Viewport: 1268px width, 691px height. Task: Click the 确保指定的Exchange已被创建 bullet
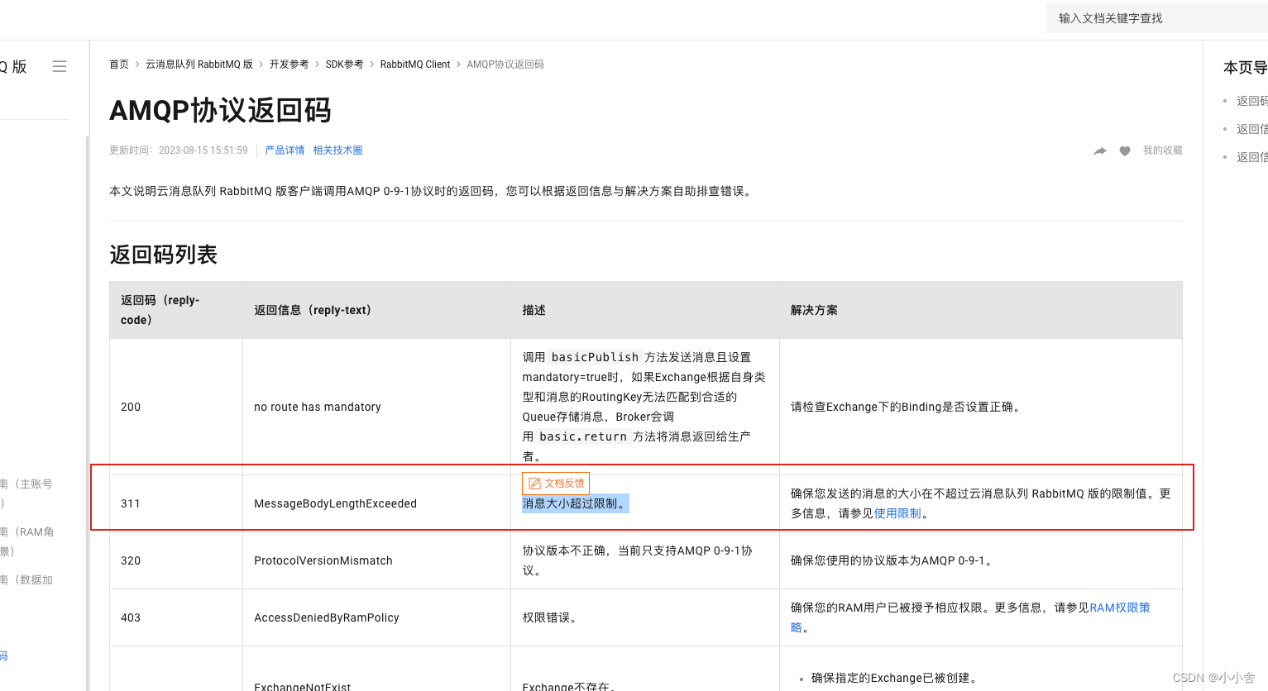(x=895, y=678)
